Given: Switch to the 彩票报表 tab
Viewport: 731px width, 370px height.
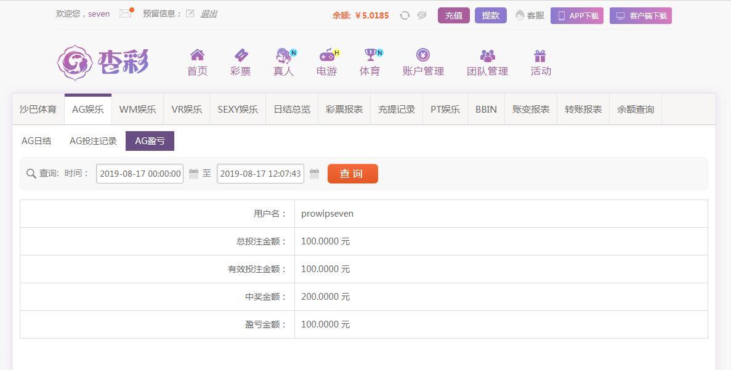Looking at the screenshot, I should (x=344, y=110).
